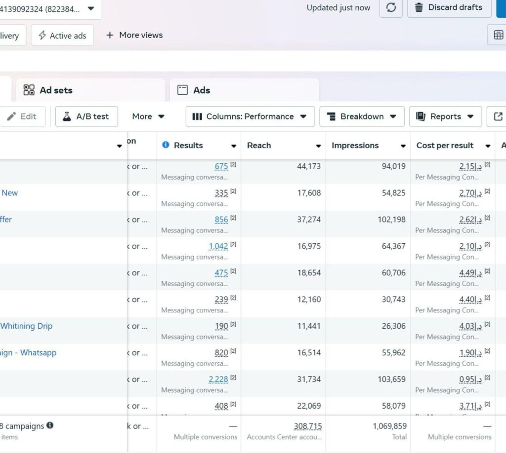Add a view with More views
The height and width of the screenshot is (453, 506).
pos(134,35)
